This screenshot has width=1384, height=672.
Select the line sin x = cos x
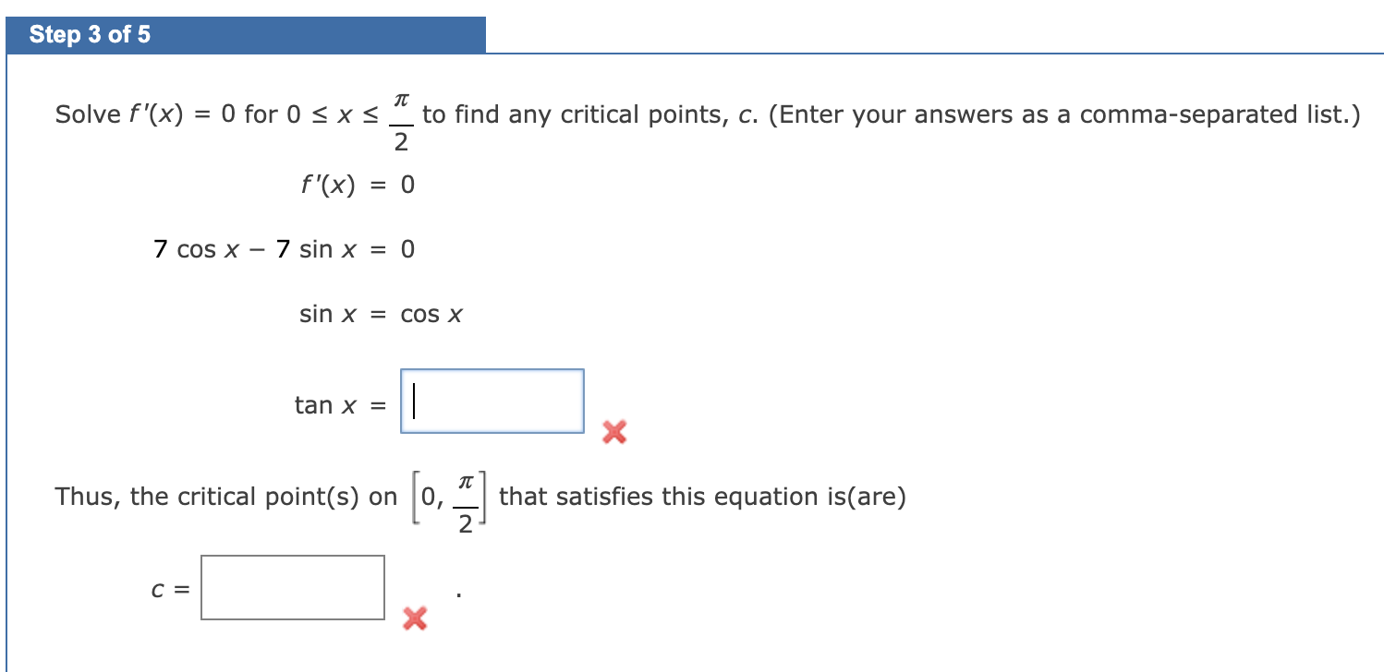click(x=382, y=313)
